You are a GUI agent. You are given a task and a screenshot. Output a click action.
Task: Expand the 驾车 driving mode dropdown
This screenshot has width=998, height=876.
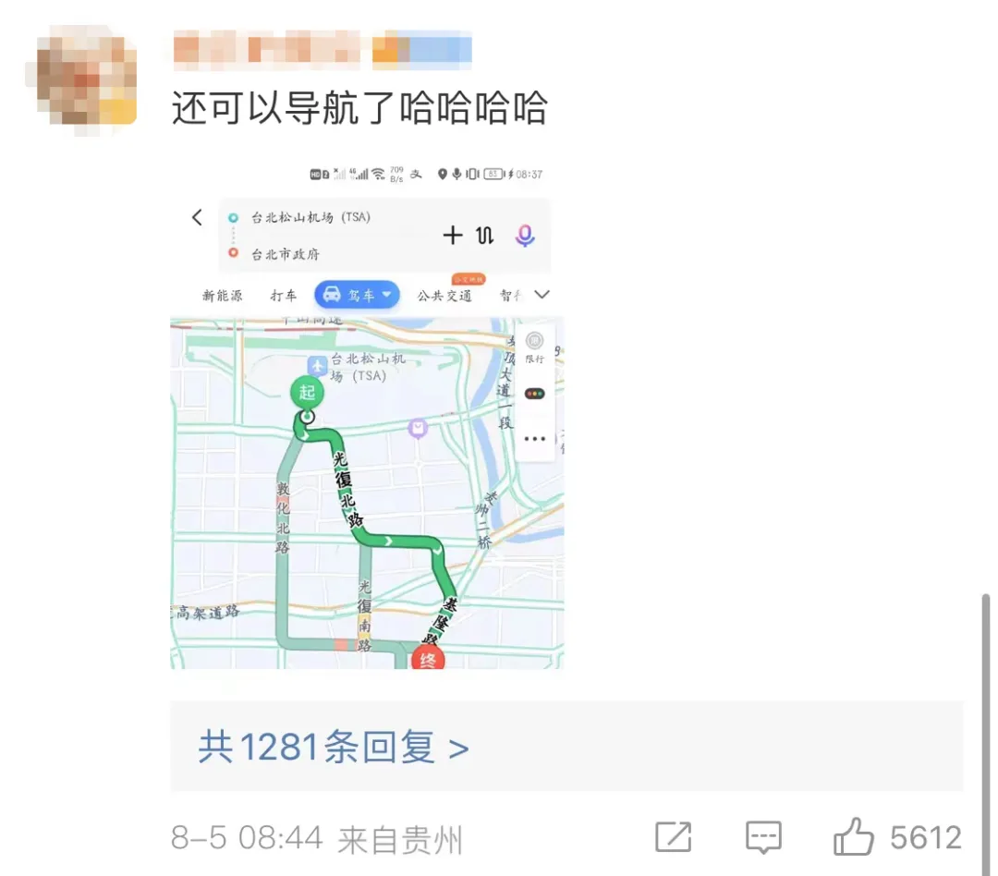357,295
